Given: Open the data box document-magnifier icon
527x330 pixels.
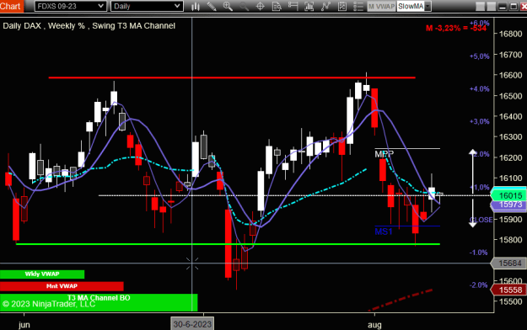Looking at the screenshot, I should pos(277,7).
